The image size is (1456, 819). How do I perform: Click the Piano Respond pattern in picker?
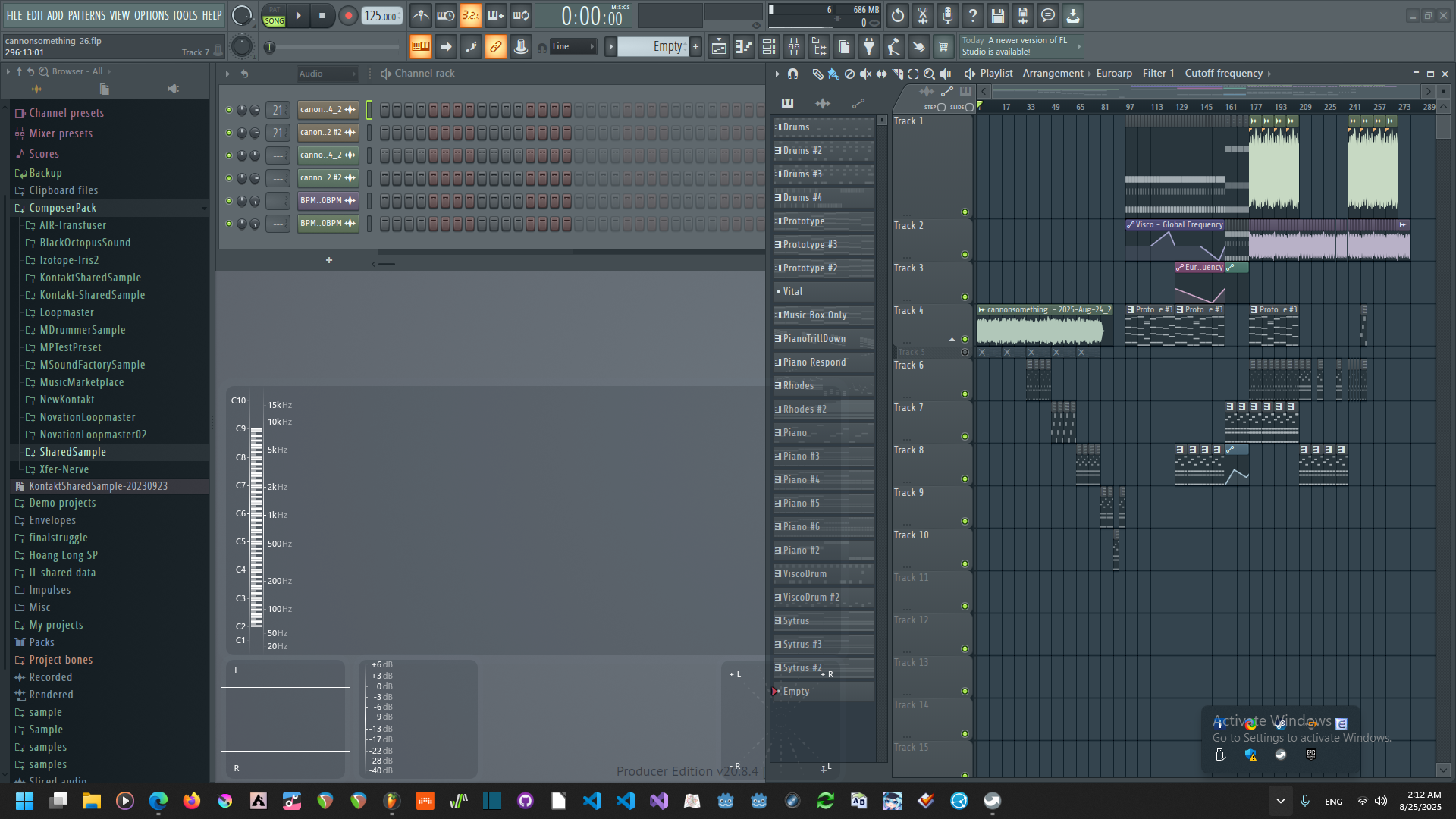[814, 362]
